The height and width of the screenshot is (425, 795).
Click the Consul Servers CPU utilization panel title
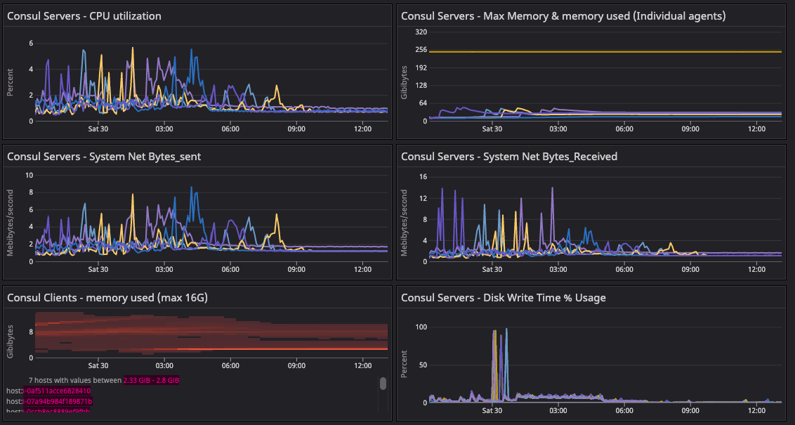(84, 15)
